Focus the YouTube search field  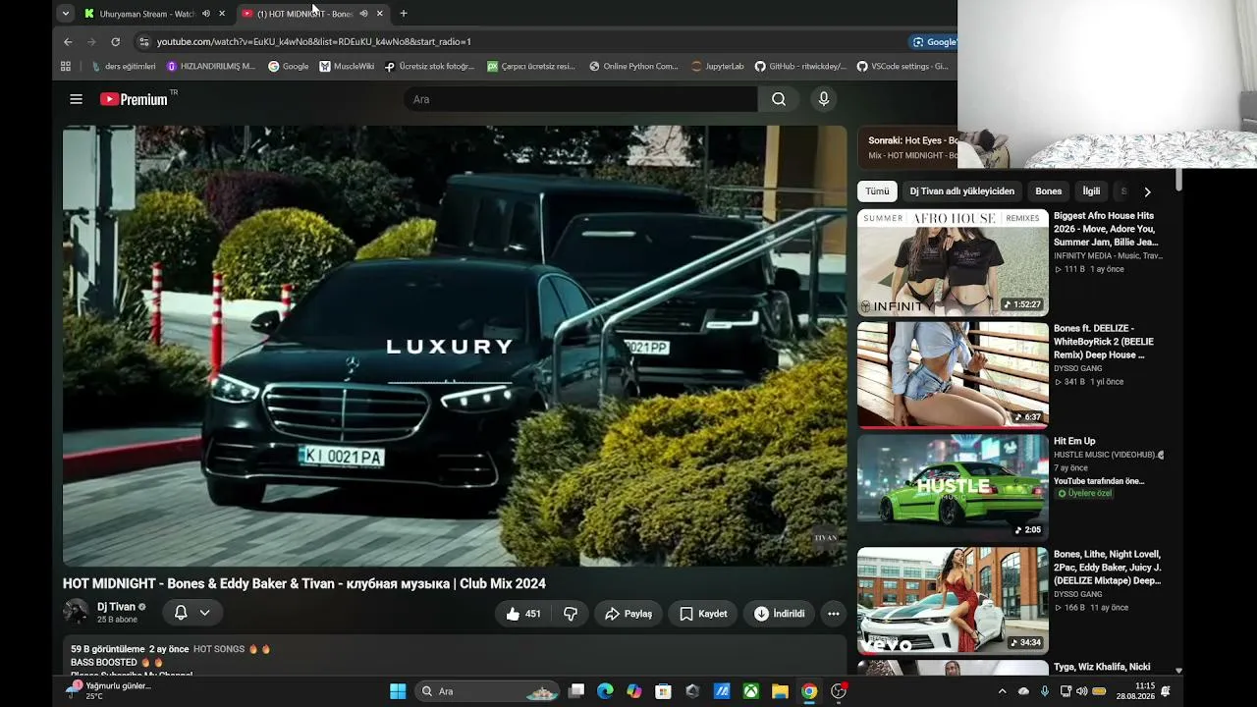click(580, 99)
